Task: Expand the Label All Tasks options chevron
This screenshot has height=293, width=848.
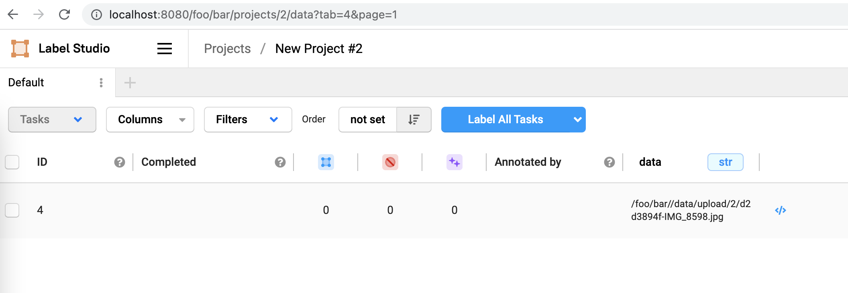Action: click(577, 119)
